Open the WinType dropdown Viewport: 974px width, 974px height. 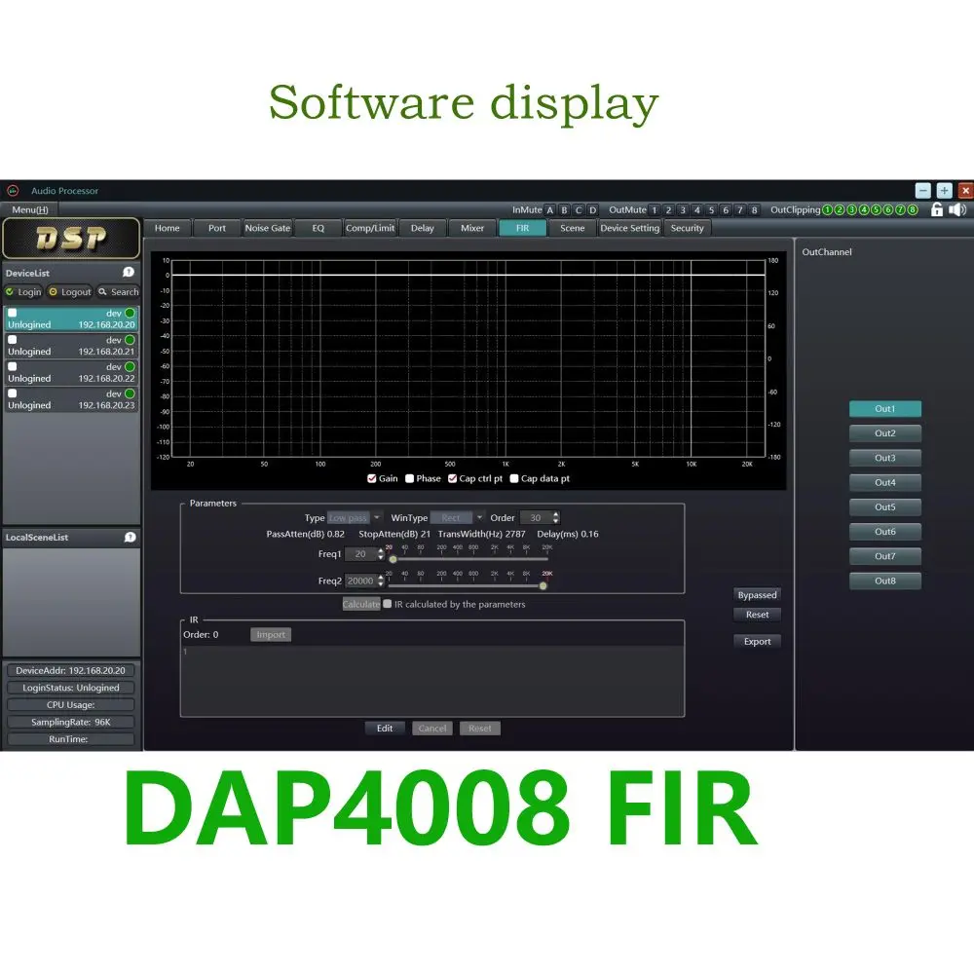pyautogui.click(x=457, y=517)
